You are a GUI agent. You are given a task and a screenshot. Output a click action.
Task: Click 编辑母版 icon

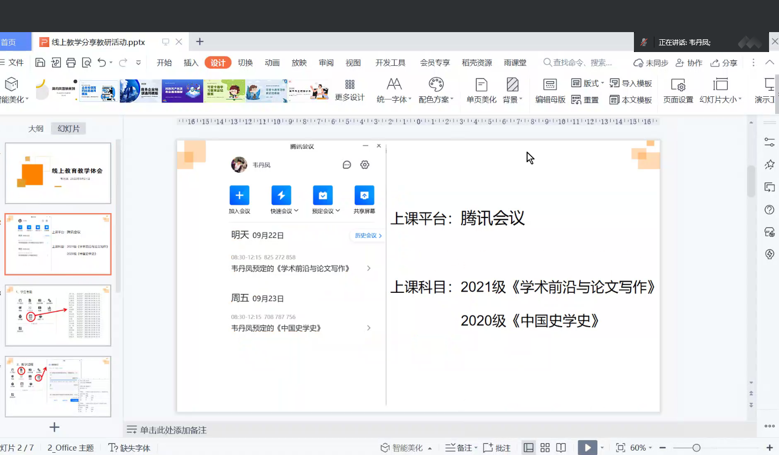pos(550,85)
